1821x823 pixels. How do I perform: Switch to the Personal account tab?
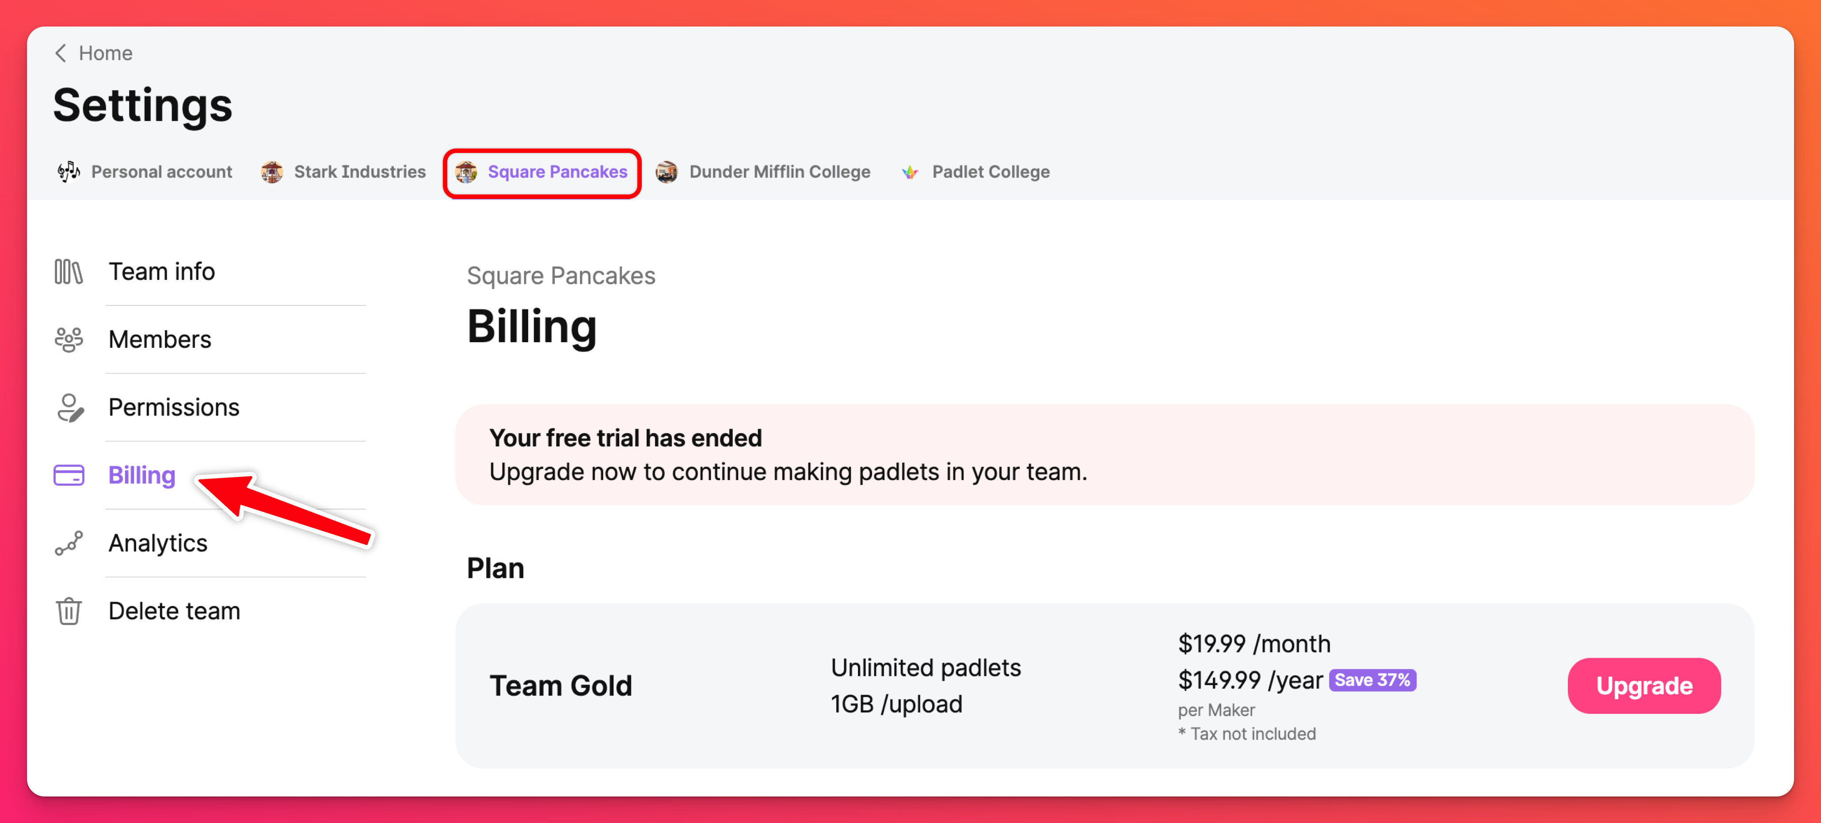pos(161,172)
